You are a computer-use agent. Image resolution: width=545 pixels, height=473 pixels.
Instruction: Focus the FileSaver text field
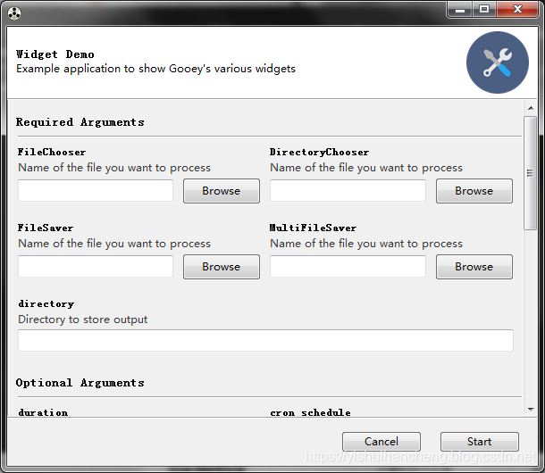point(96,266)
